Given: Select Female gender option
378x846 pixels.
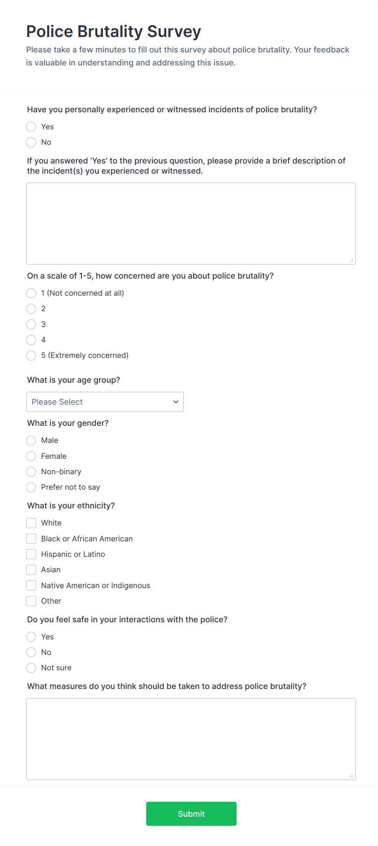Looking at the screenshot, I should [31, 456].
